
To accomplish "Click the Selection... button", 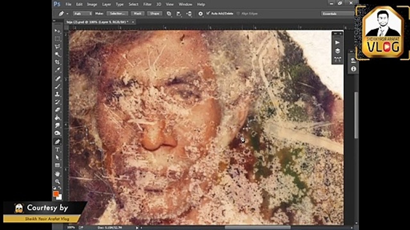I will 117,13.
